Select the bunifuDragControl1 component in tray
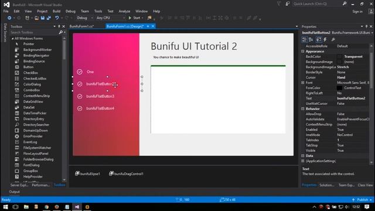Image resolution: width=375 pixels, height=211 pixels. (x=126, y=173)
